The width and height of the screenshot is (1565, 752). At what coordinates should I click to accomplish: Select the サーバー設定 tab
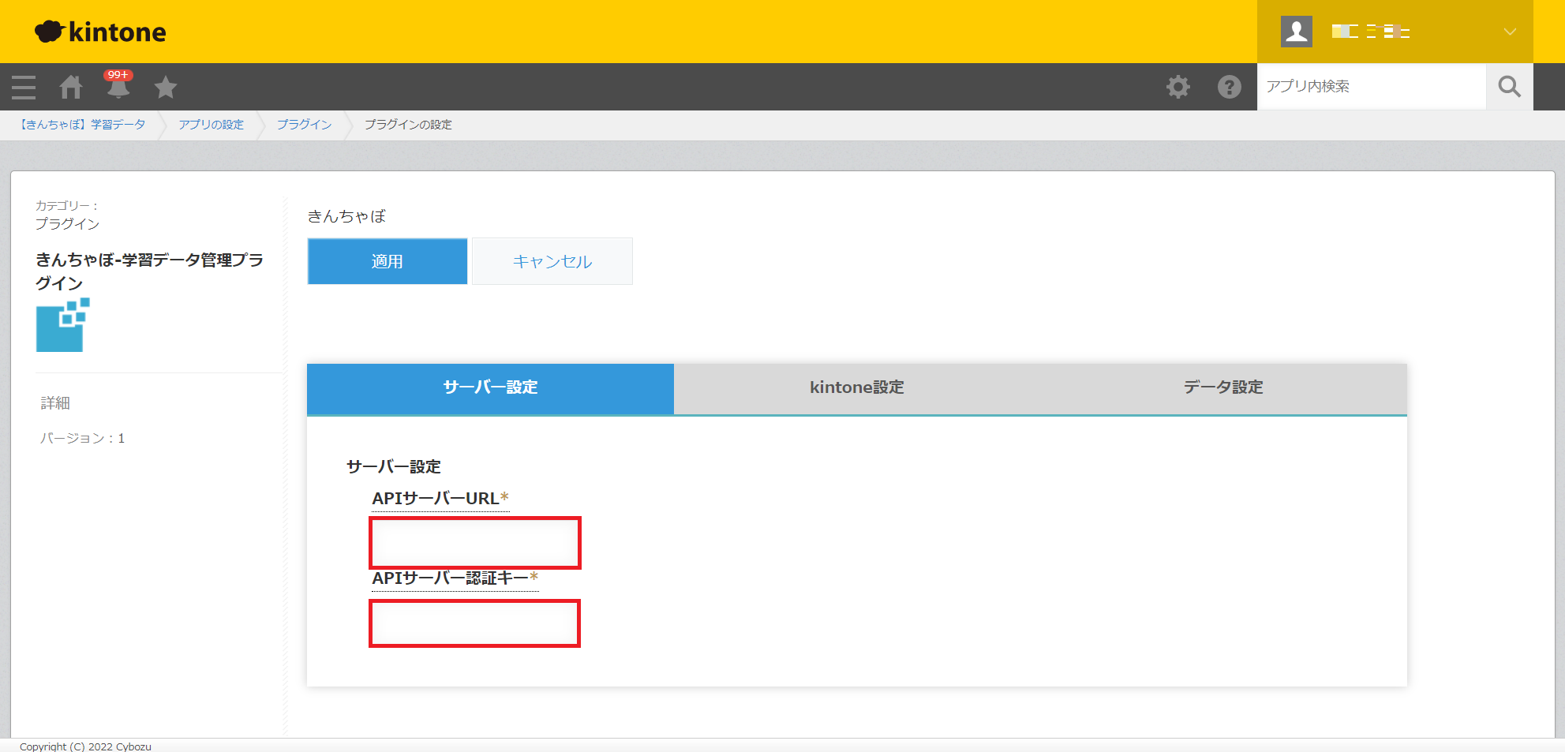490,387
